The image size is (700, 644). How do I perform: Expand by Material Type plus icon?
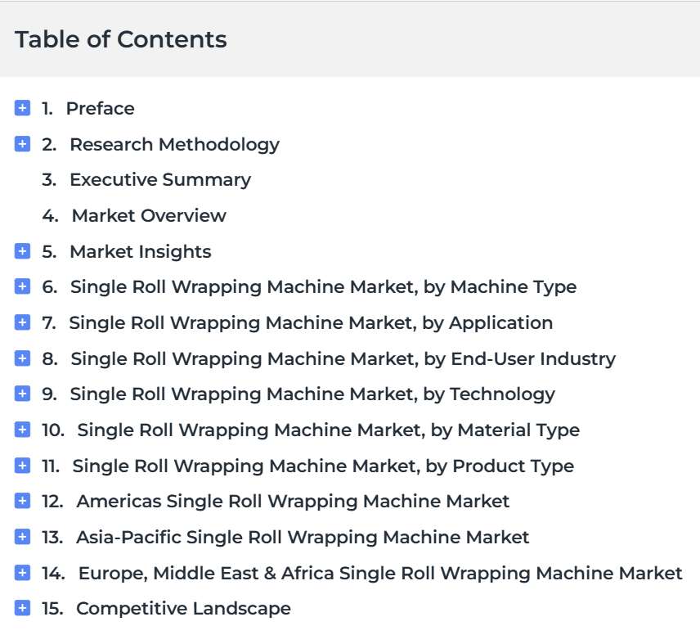tap(23, 430)
